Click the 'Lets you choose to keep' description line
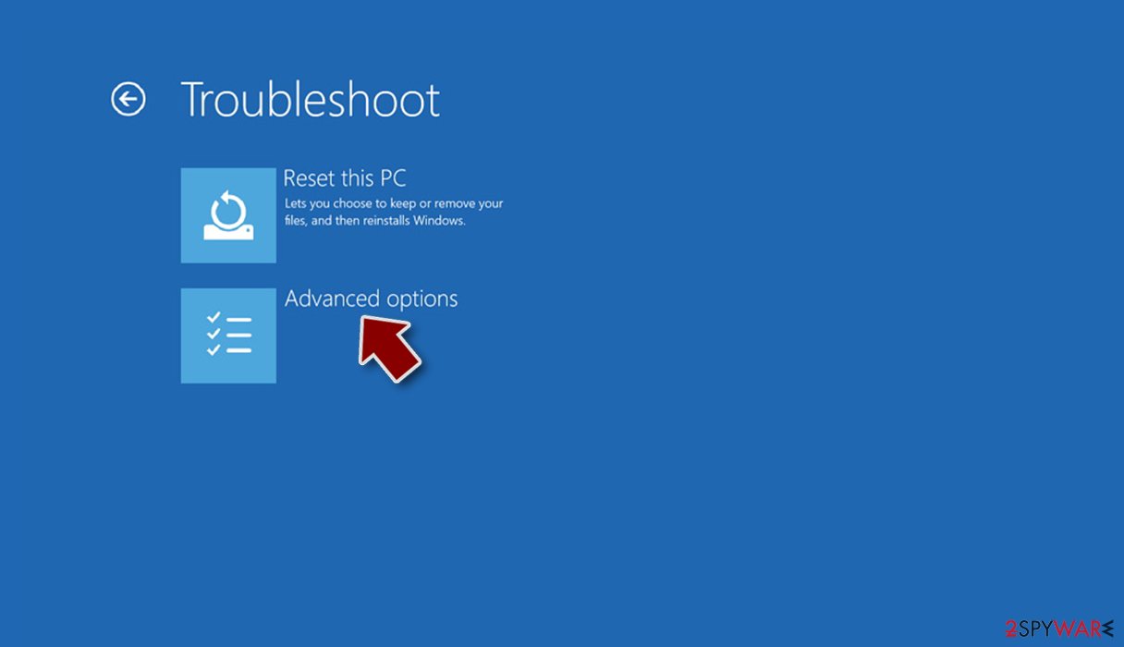The width and height of the screenshot is (1124, 647). (x=394, y=203)
